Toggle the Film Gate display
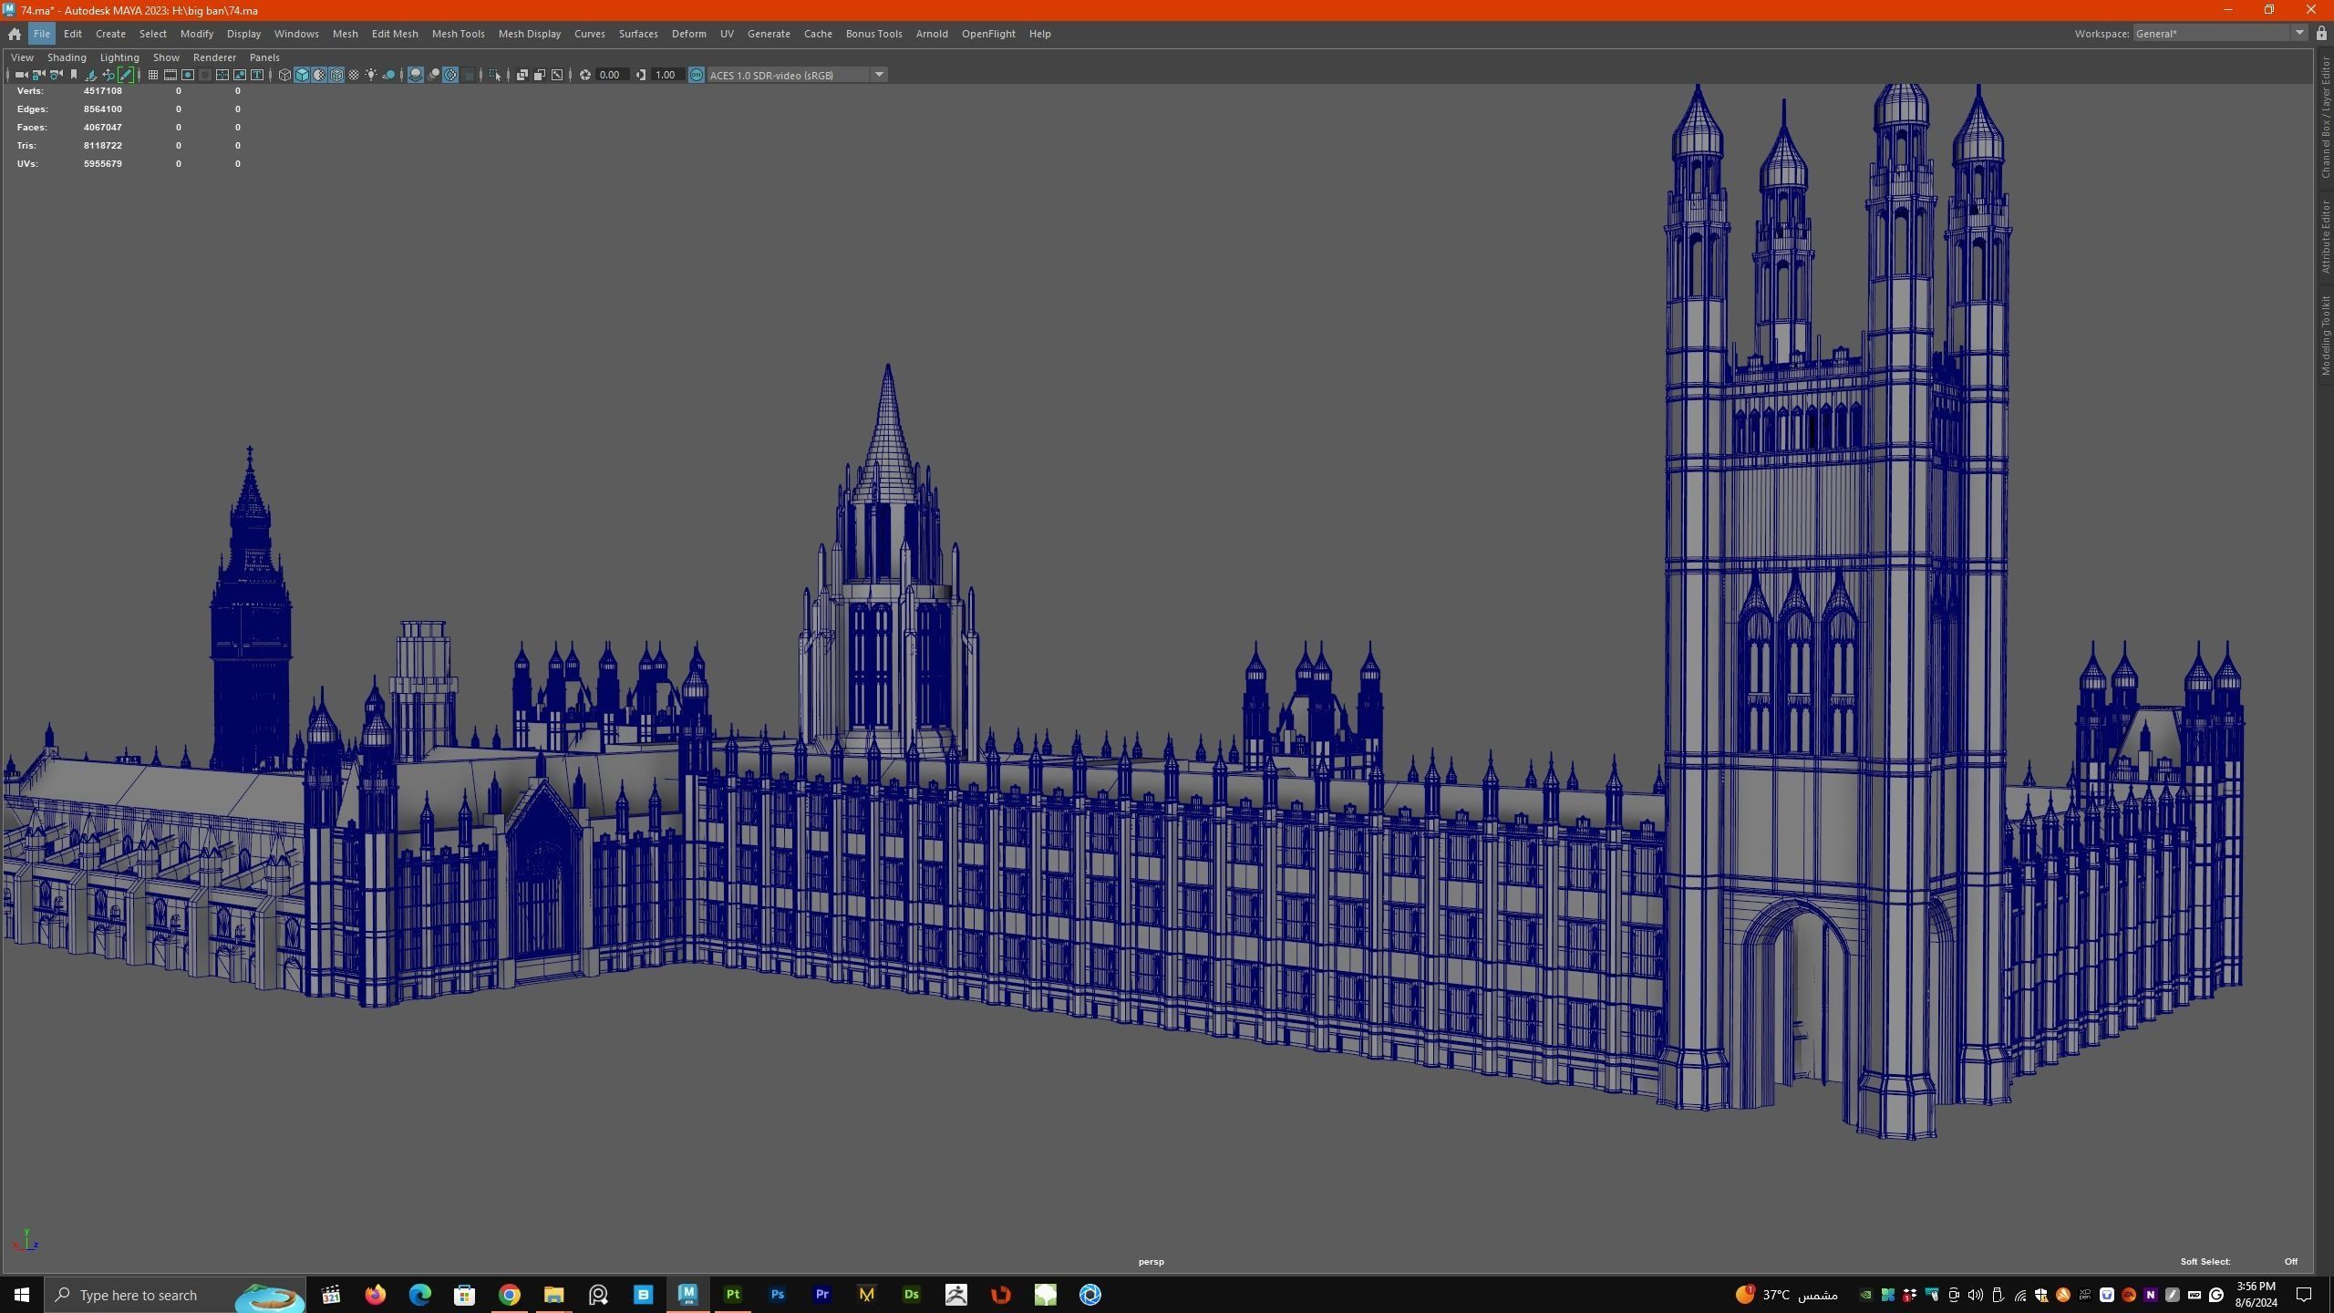This screenshot has width=2334, height=1313. tap(170, 75)
